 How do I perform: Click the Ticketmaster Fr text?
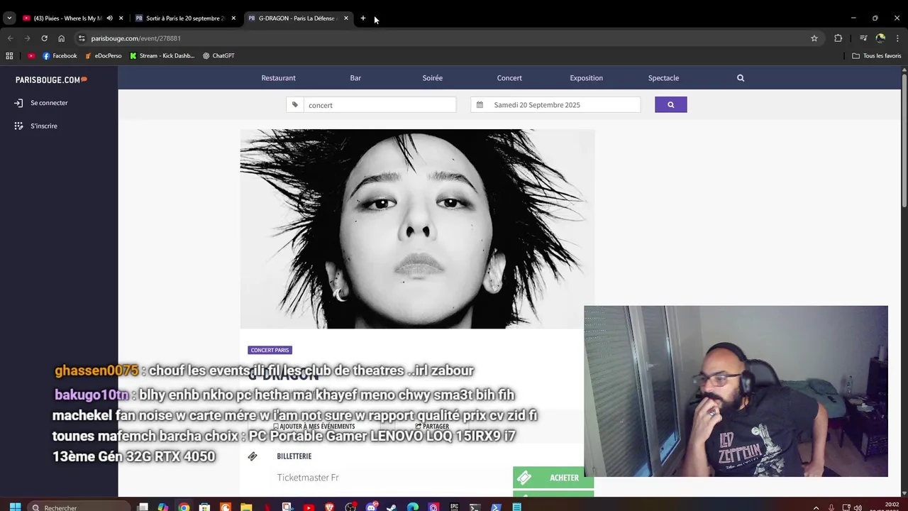pyautogui.click(x=308, y=478)
